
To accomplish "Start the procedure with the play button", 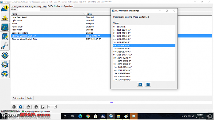I will coord(14,107).
